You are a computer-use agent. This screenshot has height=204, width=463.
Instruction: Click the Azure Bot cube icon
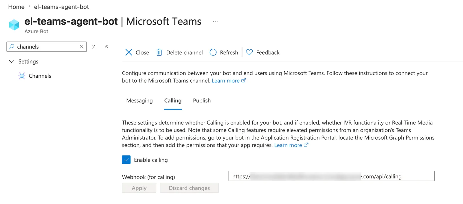pyautogui.click(x=14, y=25)
